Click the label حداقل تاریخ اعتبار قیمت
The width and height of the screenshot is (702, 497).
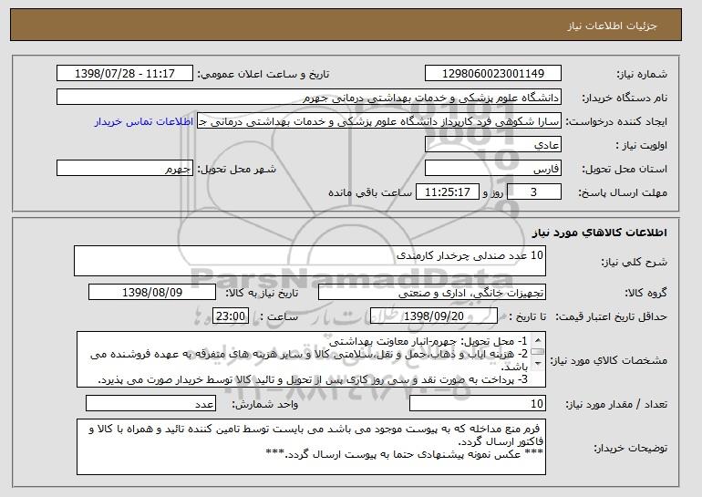pyautogui.click(x=612, y=316)
